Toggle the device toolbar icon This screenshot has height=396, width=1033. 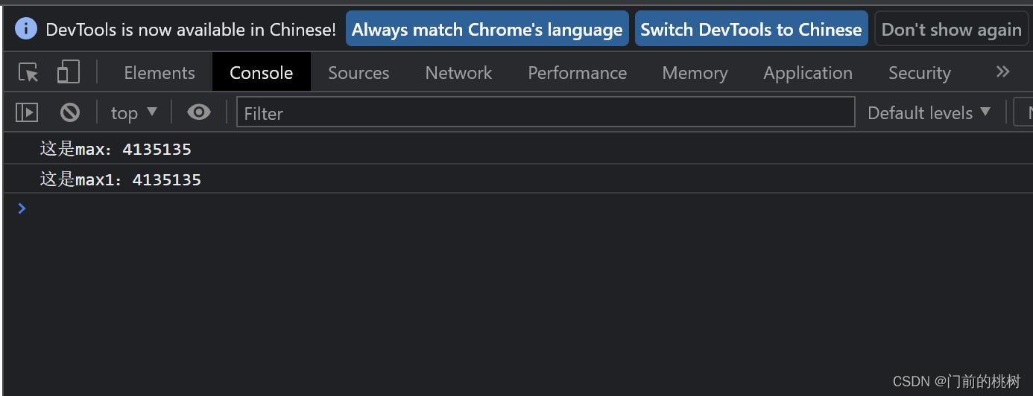[68, 72]
